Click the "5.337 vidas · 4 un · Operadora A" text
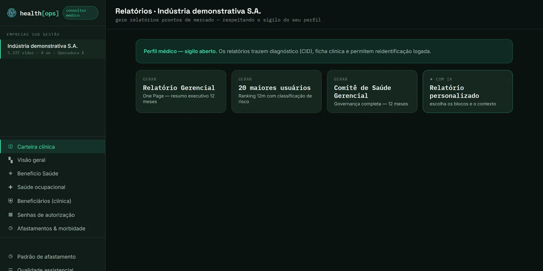The width and height of the screenshot is (543, 271). tap(46, 53)
